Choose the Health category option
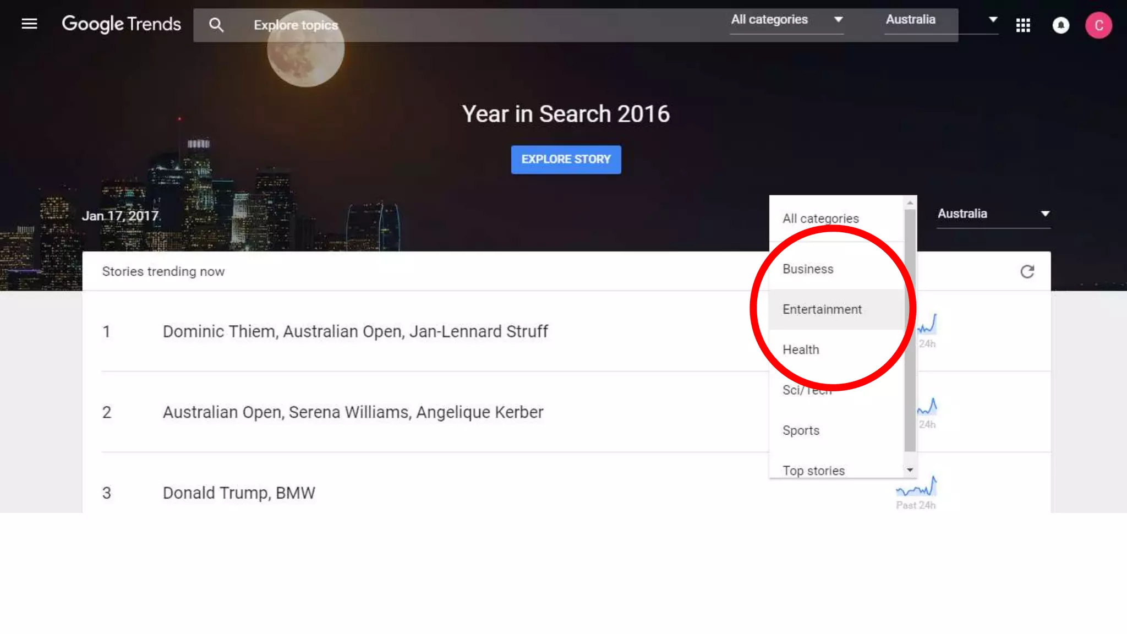Image resolution: width=1127 pixels, height=634 pixels. point(801,350)
